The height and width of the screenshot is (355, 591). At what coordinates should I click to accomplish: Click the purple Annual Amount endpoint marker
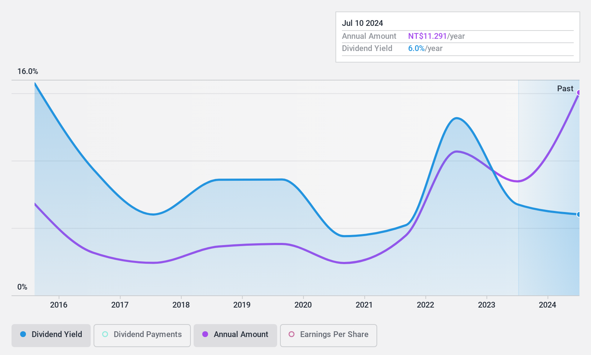point(579,93)
